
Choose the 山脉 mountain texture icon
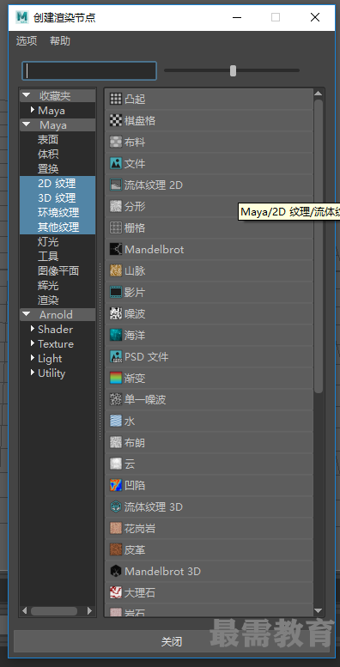pyautogui.click(x=116, y=271)
